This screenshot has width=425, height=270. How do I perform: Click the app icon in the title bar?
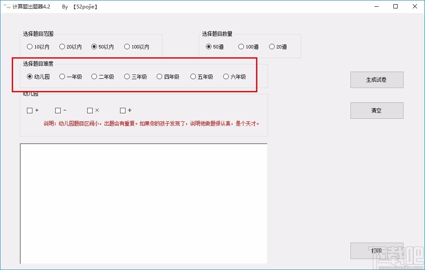pyautogui.click(x=6, y=6)
